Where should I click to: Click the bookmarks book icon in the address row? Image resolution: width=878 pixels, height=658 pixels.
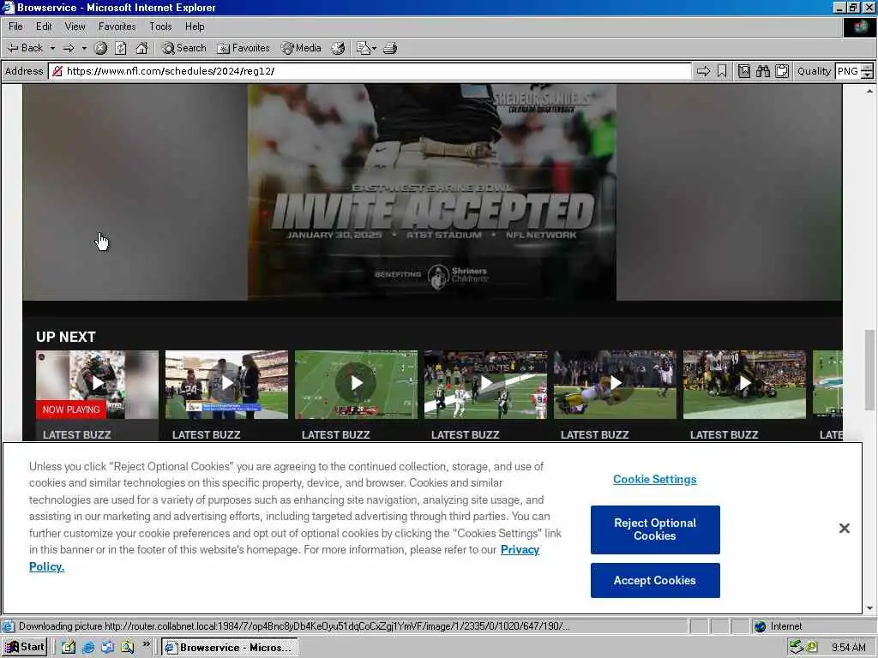click(743, 71)
